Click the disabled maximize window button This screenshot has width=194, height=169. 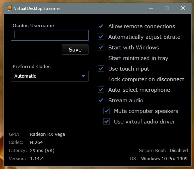167,8
